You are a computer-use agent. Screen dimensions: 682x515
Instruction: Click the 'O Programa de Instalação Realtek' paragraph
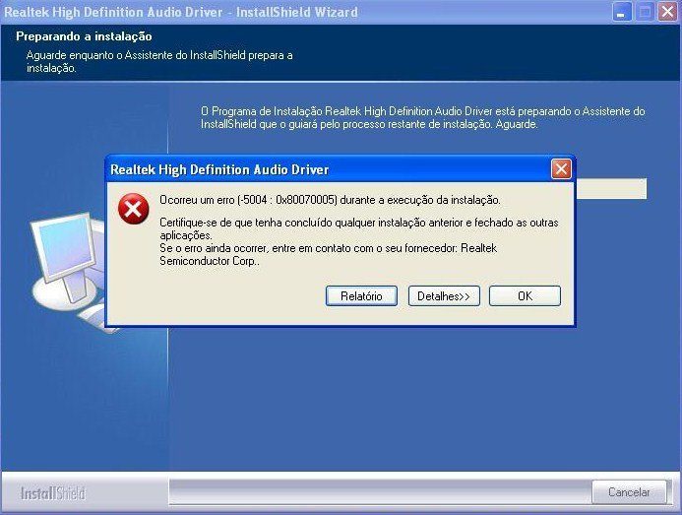coord(423,117)
